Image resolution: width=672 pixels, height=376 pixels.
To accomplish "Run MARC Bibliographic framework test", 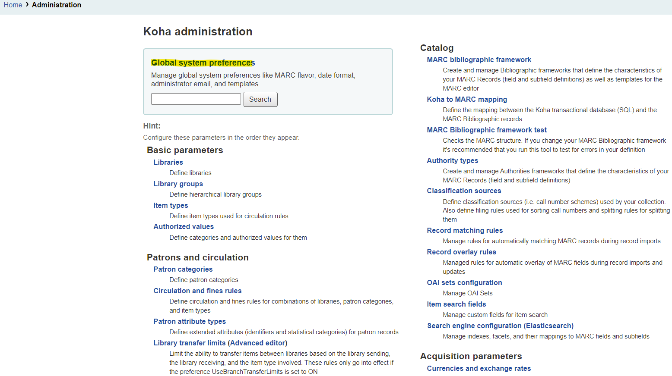I will [487, 130].
